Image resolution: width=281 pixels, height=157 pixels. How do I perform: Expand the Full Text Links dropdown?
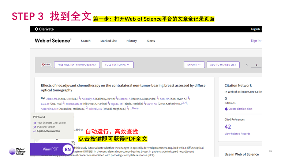coord(117,65)
